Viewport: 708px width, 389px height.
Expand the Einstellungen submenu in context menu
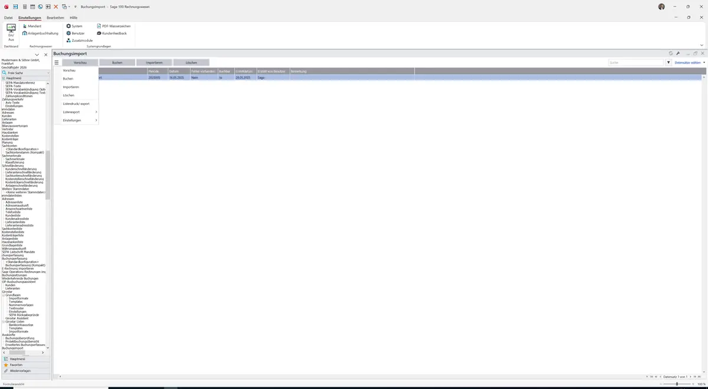pos(80,120)
